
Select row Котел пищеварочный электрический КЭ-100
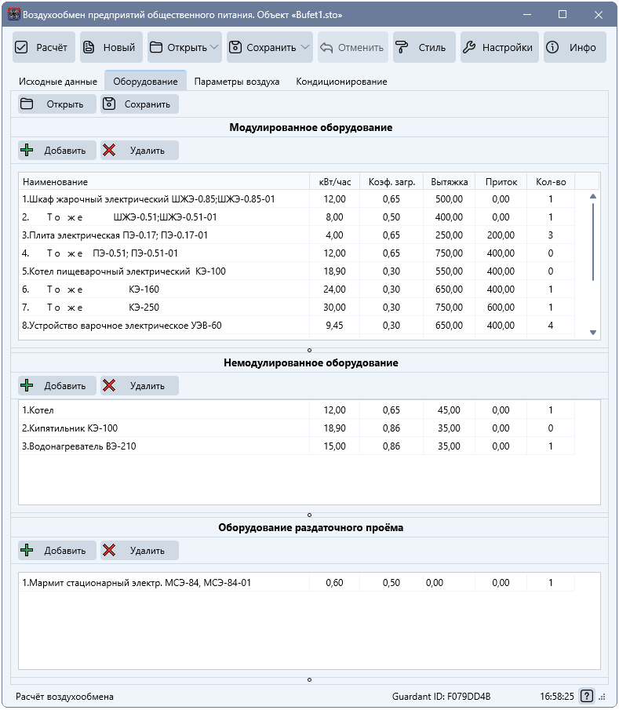[x=297, y=271]
